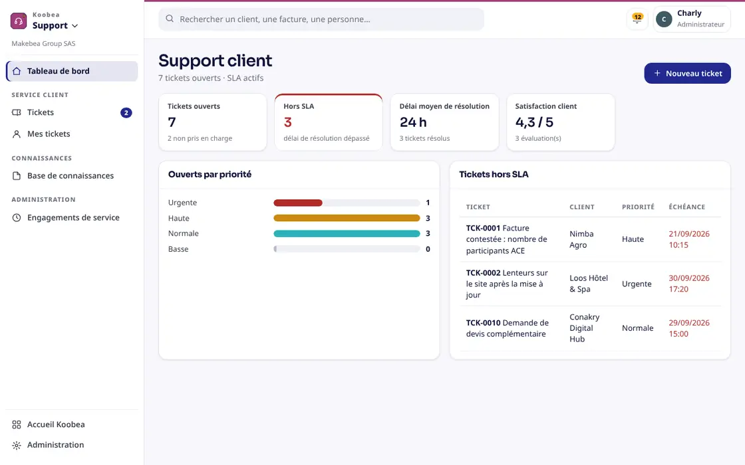Click the Basse priority bar
The height and width of the screenshot is (465, 745).
coord(347,249)
